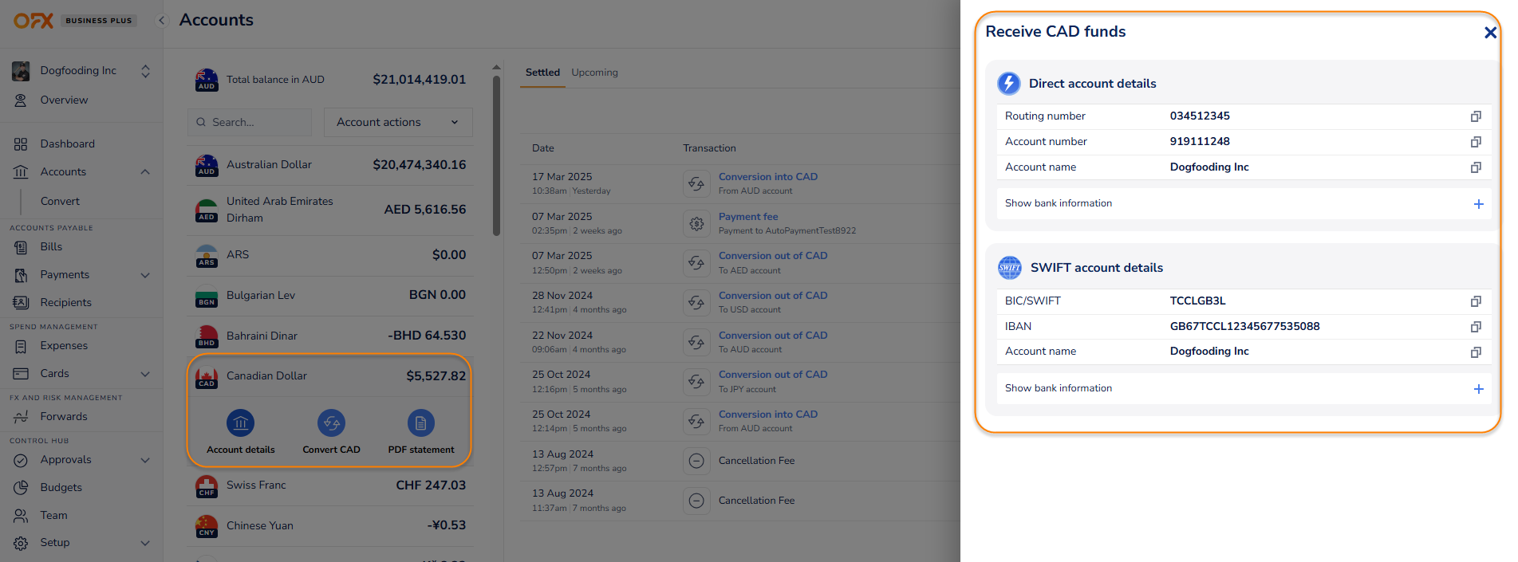Open the Account actions dropdown
This screenshot has height=562, width=1518.
tap(397, 122)
